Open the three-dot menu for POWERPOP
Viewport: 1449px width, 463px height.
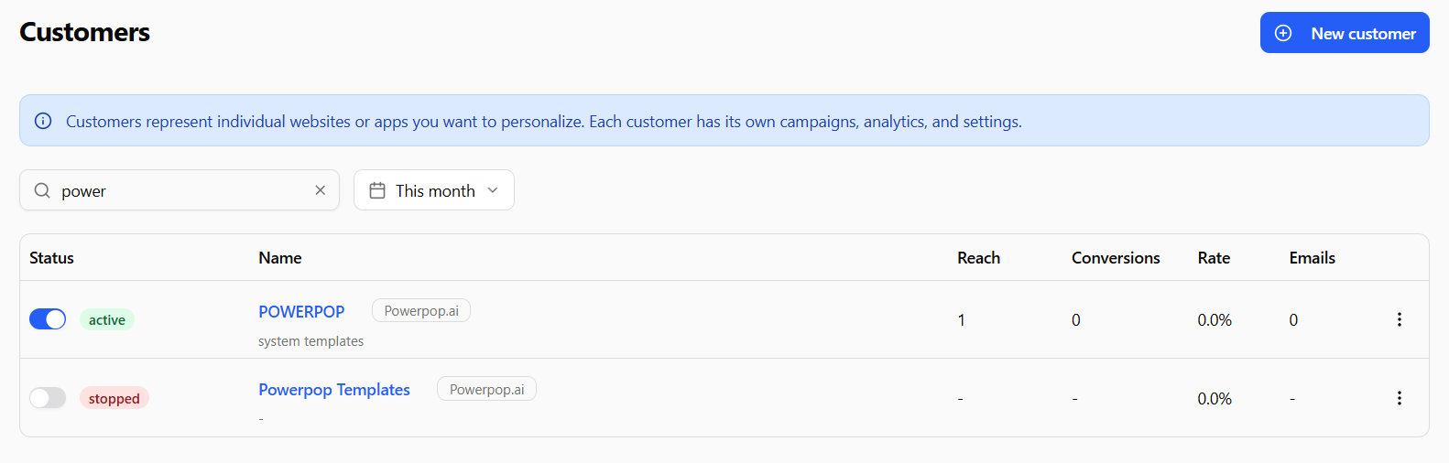pos(1399,319)
